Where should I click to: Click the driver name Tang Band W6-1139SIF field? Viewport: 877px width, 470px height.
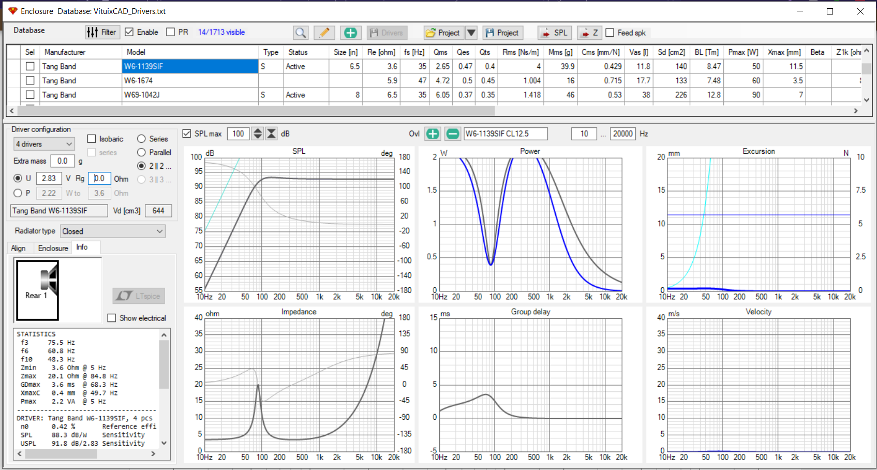59,211
